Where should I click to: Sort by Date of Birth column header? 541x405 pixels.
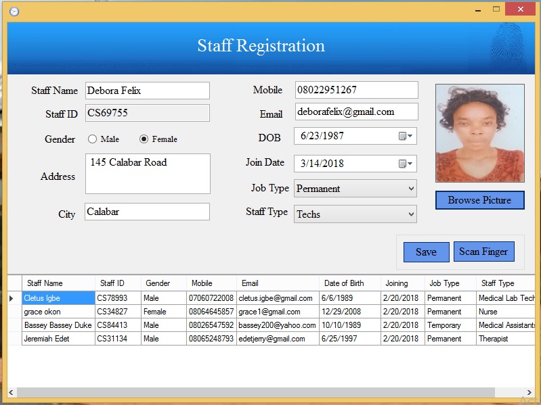pos(350,283)
